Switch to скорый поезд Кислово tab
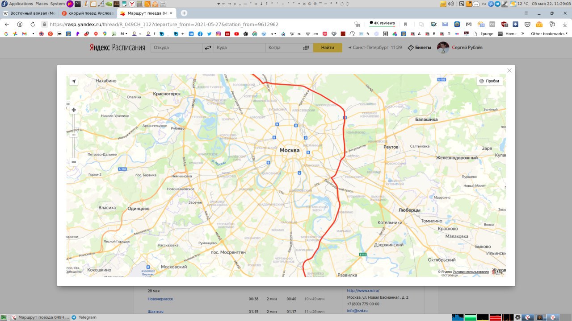The height and width of the screenshot is (321, 572). tap(88, 13)
